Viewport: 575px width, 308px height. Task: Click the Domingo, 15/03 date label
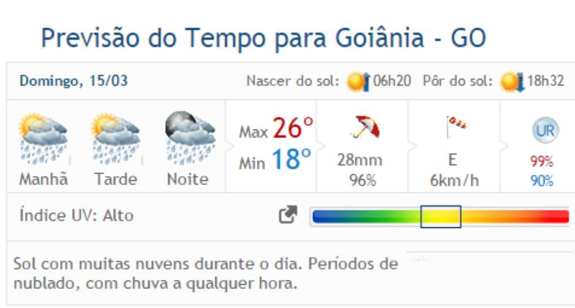click(74, 81)
